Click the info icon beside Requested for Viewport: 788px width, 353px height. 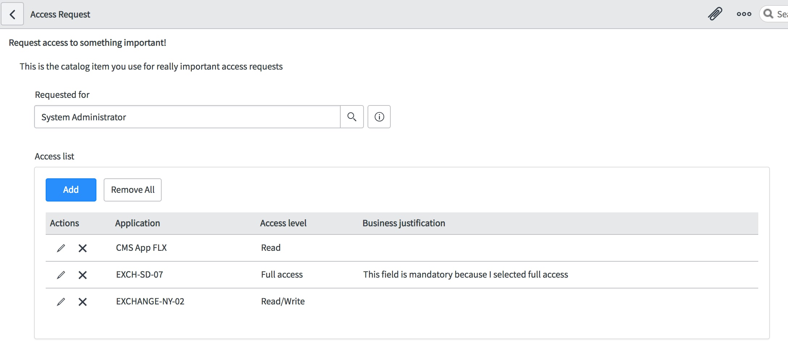click(x=379, y=117)
